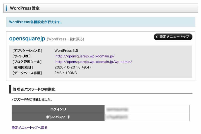Click the WordPress設定 page title
201x134 pixels.
25,8
